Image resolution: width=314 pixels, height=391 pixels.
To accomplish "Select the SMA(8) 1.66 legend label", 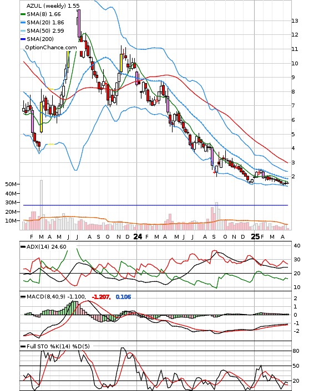I will [44, 14].
